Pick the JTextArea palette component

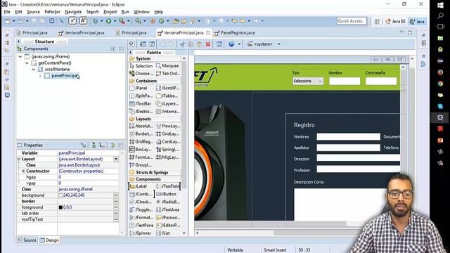[168, 209]
